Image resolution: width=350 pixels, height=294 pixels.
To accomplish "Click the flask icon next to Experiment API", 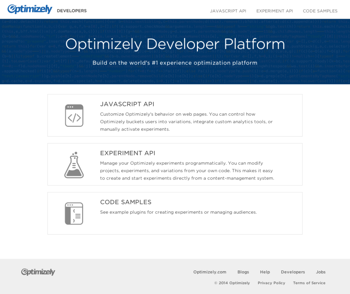I will pos(74,164).
